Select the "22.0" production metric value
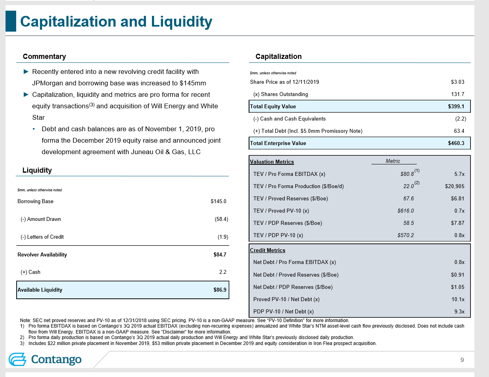Viewport: 489px width, 377px height. click(x=409, y=186)
